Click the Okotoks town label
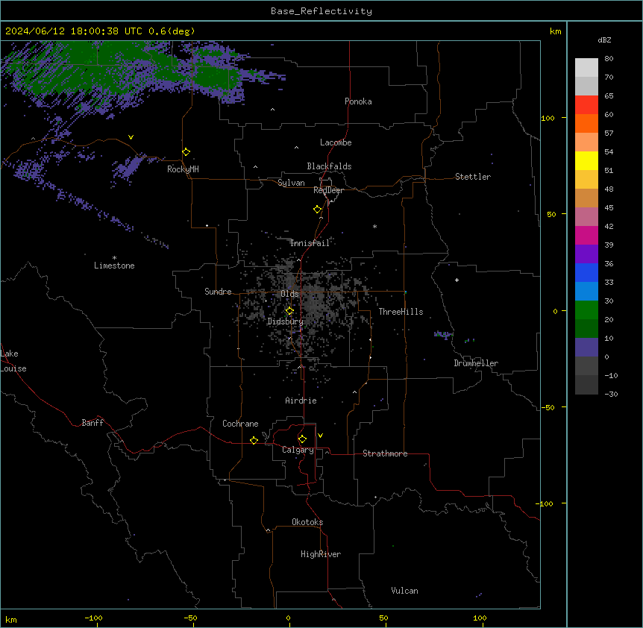The image size is (643, 628). click(x=307, y=522)
